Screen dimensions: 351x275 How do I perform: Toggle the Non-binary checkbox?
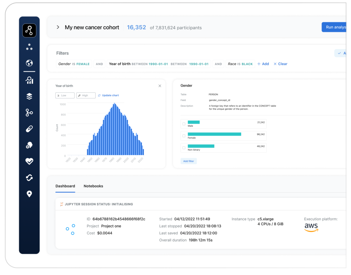(x=184, y=147)
